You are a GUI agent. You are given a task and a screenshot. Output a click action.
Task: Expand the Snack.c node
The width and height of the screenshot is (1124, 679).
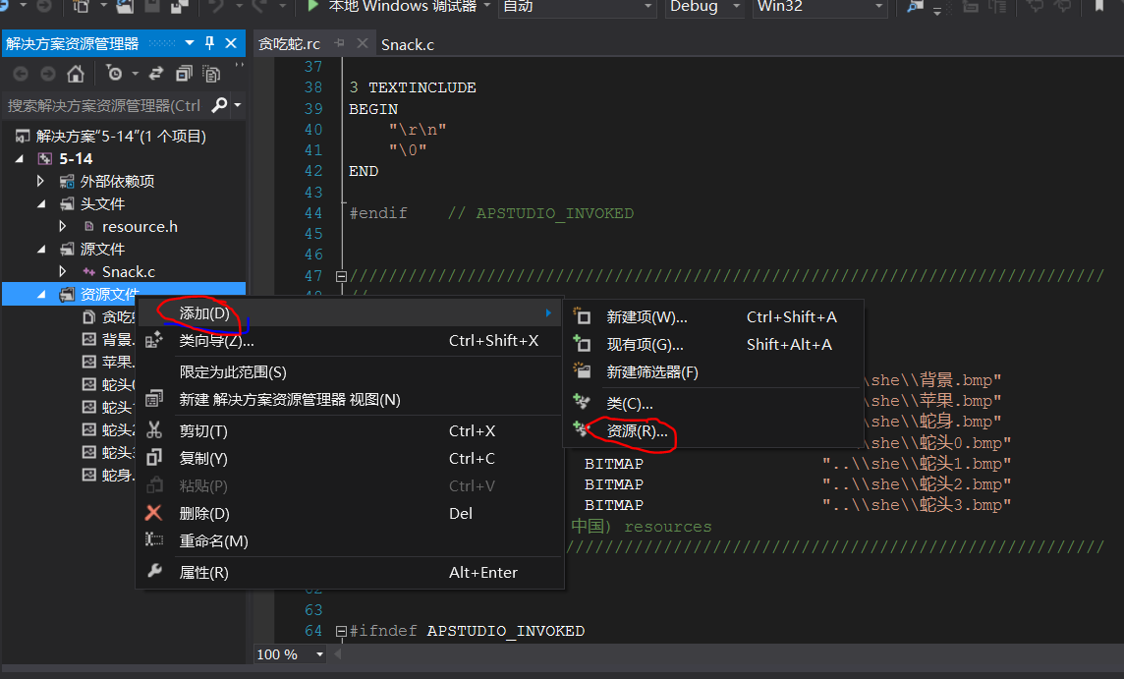63,272
